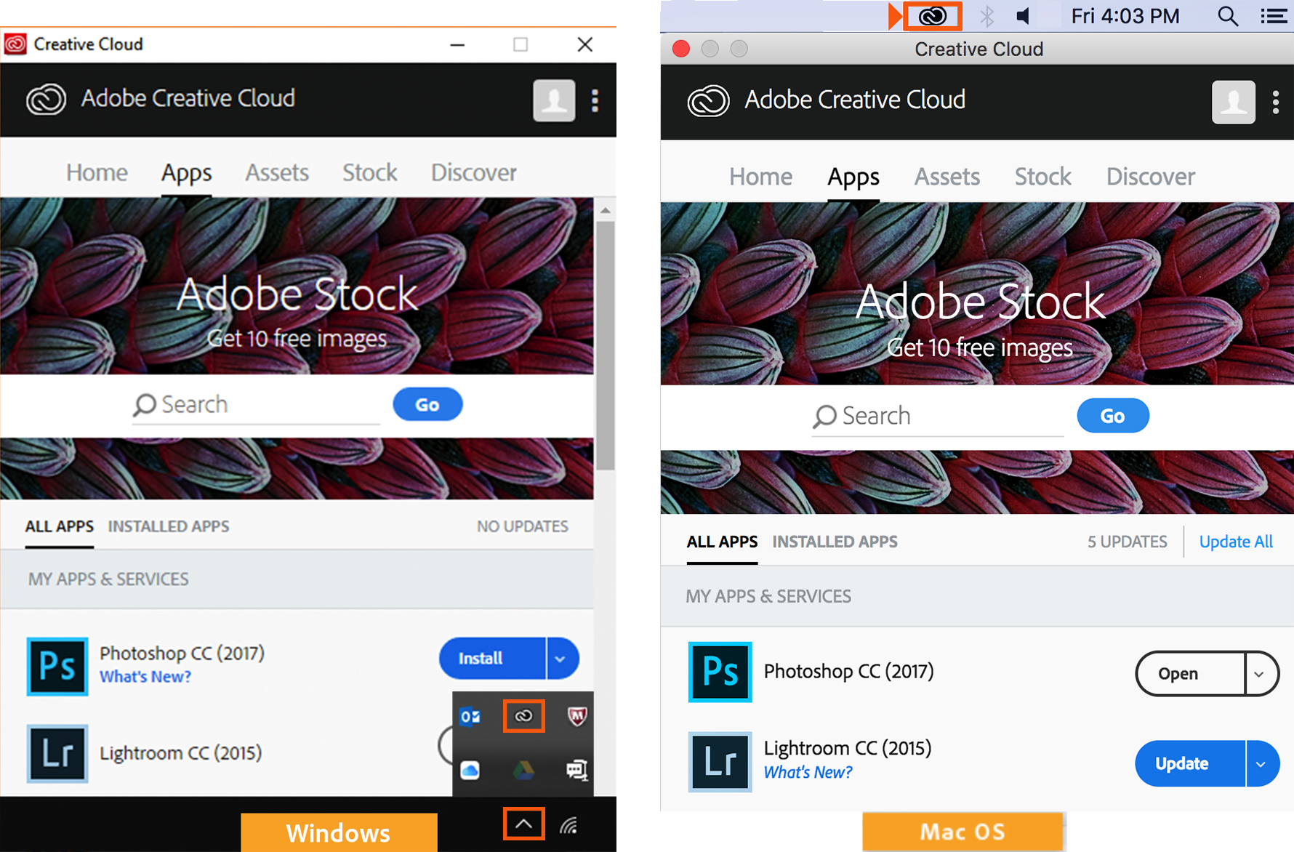Screen dimensions: 1294x852
Task: Show INSTALLED APPS in Mac window
Action: coord(835,542)
